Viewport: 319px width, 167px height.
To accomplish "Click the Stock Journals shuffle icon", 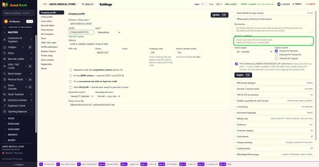I will coord(4,87).
